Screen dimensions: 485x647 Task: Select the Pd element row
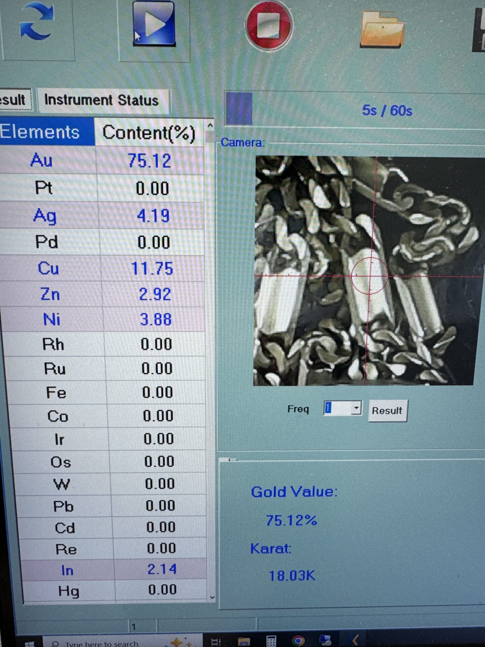[x=102, y=242]
